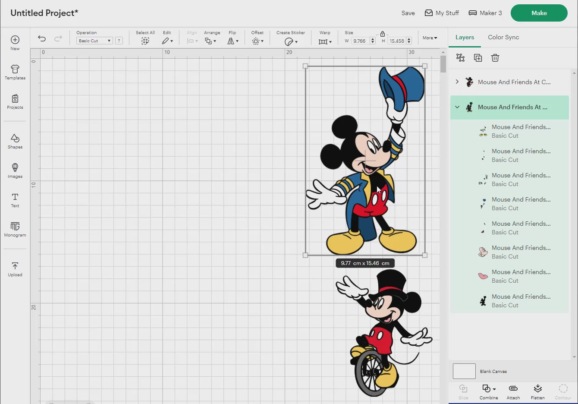
Task: Click the height input field
Action: (397, 41)
